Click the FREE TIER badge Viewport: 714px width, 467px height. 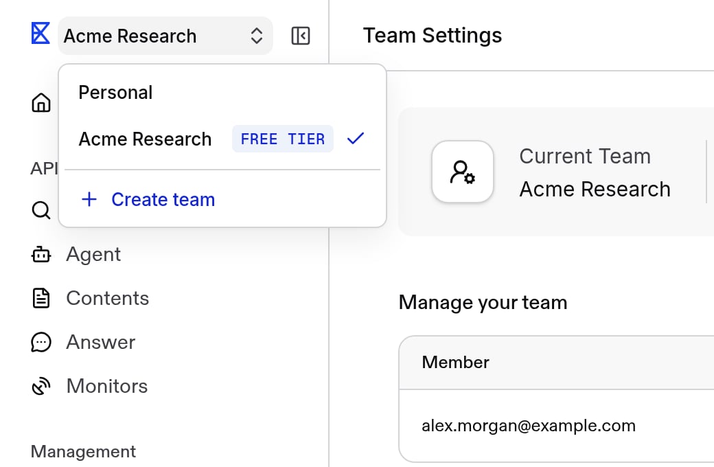283,139
